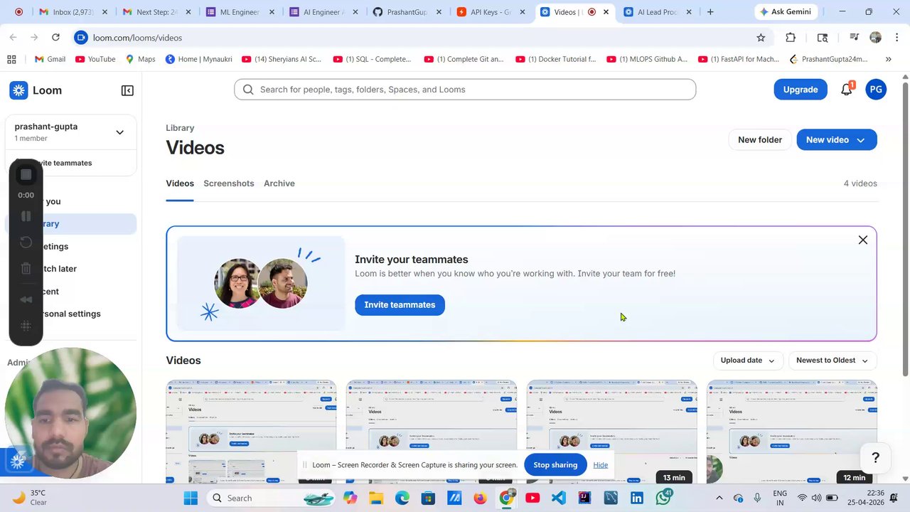Click the browser address bar URL
This screenshot has height=512, width=910.
point(137,38)
